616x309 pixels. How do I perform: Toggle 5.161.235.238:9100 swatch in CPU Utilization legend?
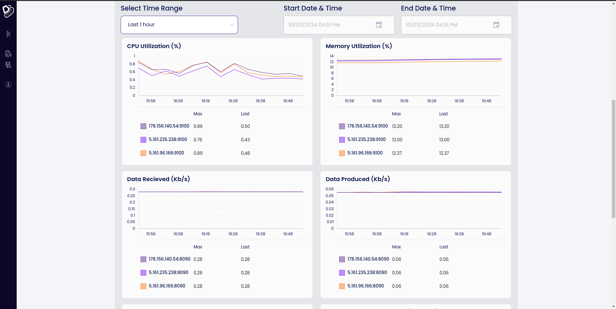[143, 140]
